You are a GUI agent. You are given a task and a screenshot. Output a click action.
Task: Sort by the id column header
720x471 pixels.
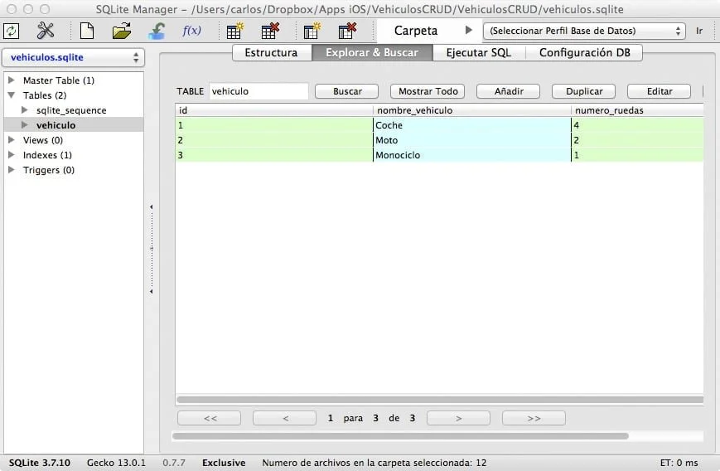274,110
